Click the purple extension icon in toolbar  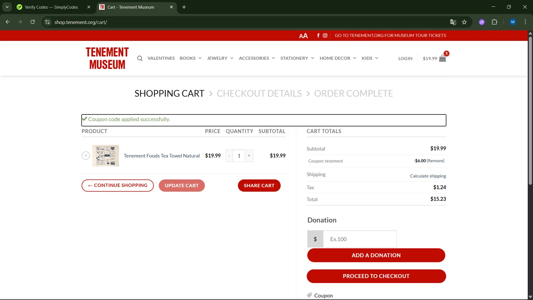click(x=482, y=22)
